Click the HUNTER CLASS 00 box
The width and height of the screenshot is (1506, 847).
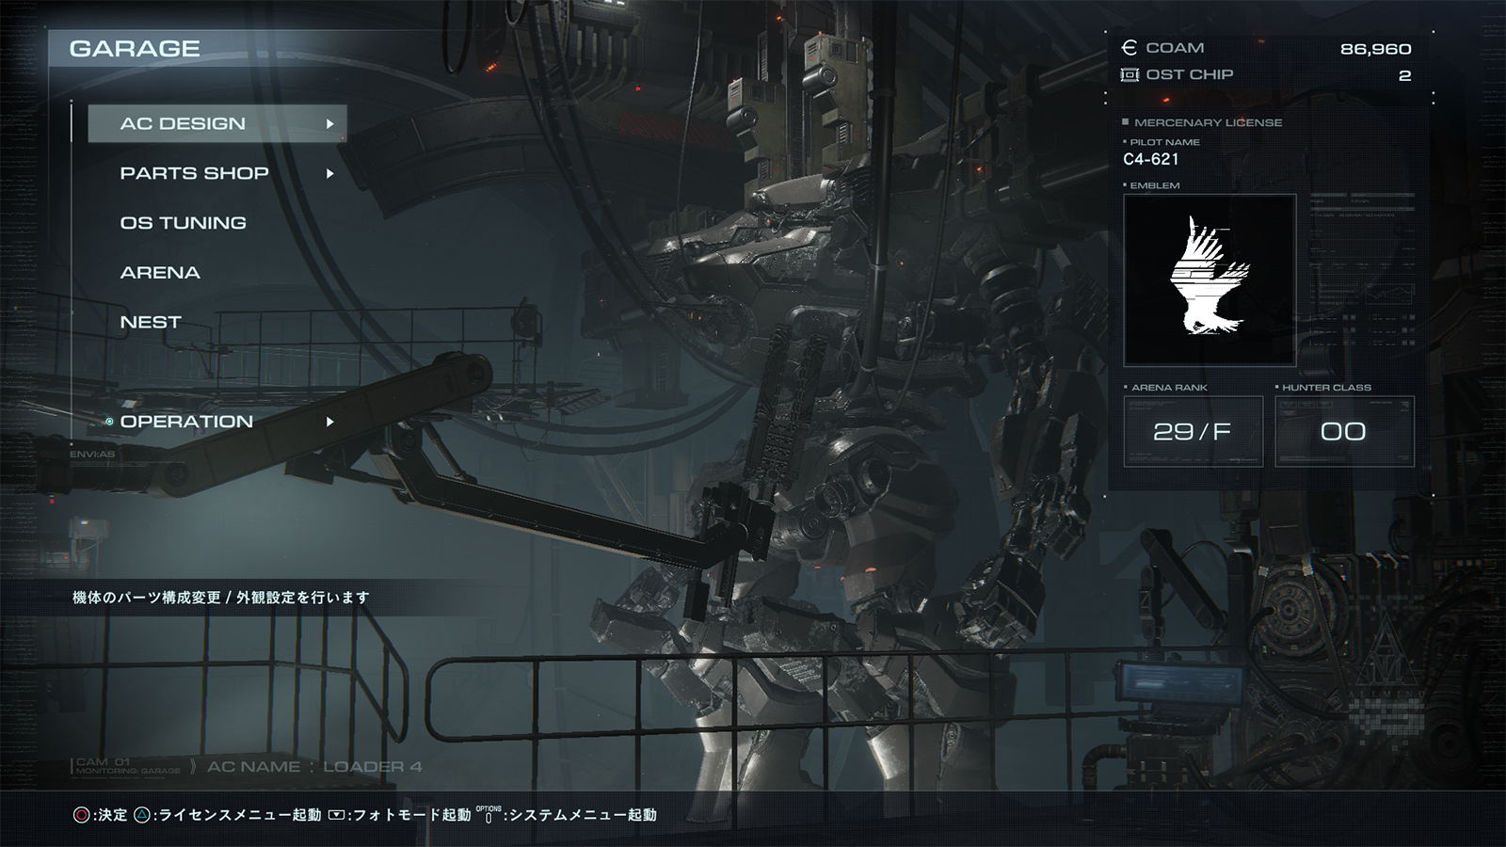pyautogui.click(x=1344, y=431)
